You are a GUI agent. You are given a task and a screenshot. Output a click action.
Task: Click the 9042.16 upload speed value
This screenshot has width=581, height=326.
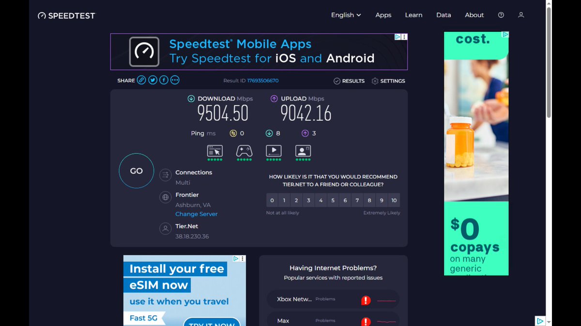click(306, 113)
